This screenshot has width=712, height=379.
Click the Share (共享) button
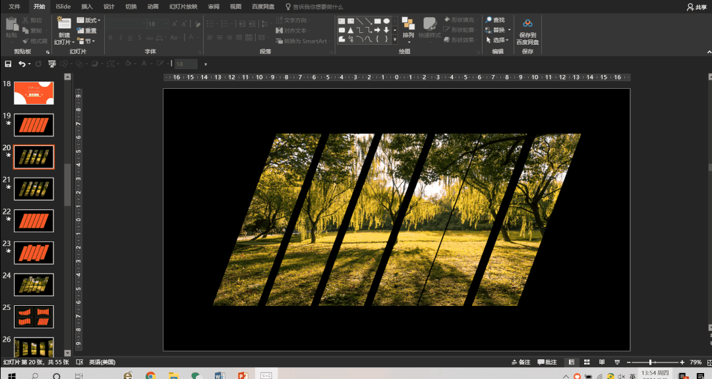(696, 7)
